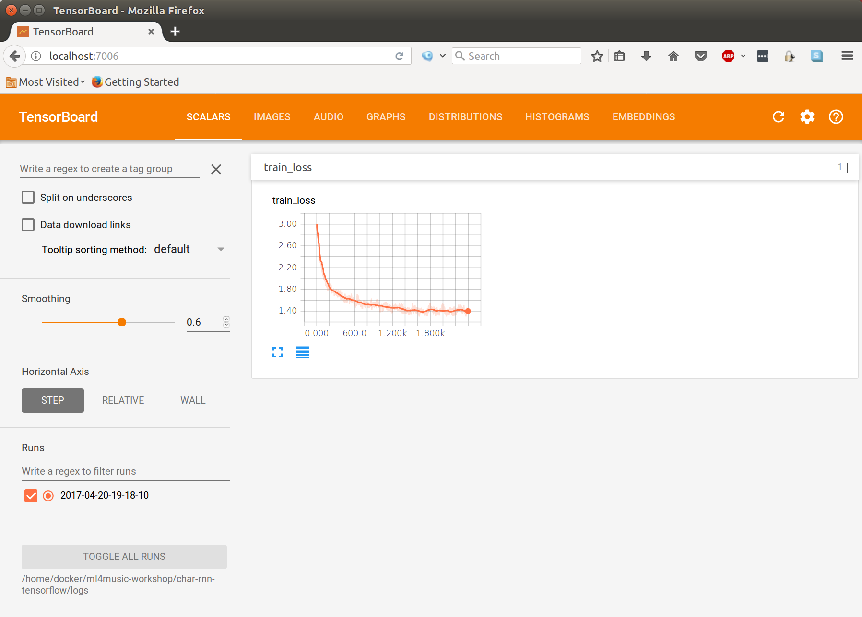Focus the tag group regex field

[109, 169]
